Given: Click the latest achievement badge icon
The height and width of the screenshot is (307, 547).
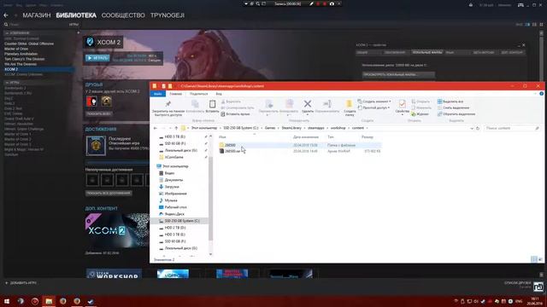Looking at the screenshot, I should tap(96, 146).
